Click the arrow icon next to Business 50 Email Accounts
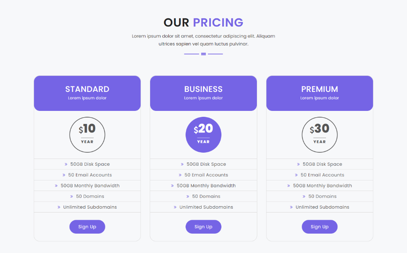Viewport: 407px width, 253px height. pos(180,175)
